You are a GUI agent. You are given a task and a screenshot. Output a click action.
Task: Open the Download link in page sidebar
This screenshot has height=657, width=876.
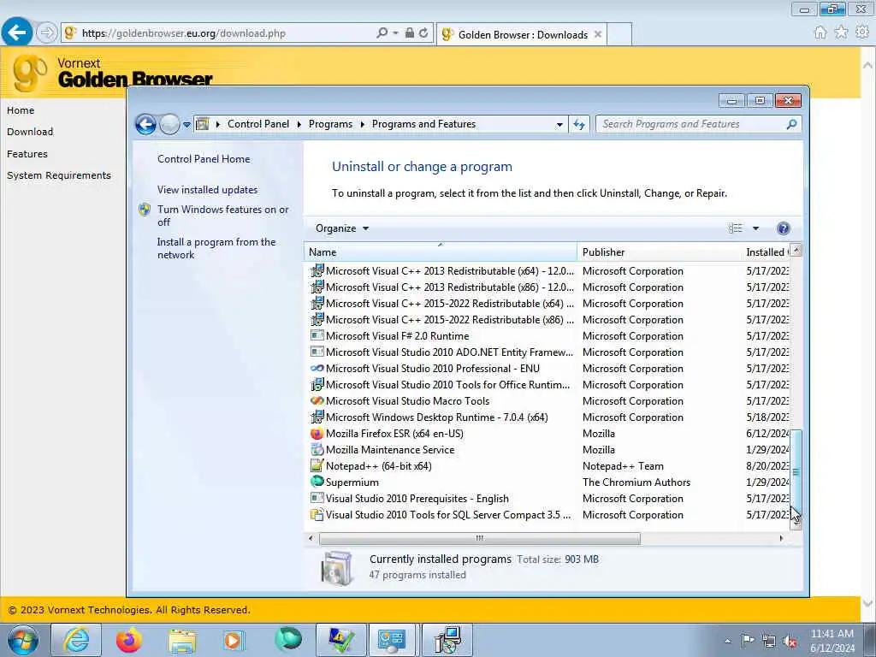point(30,132)
